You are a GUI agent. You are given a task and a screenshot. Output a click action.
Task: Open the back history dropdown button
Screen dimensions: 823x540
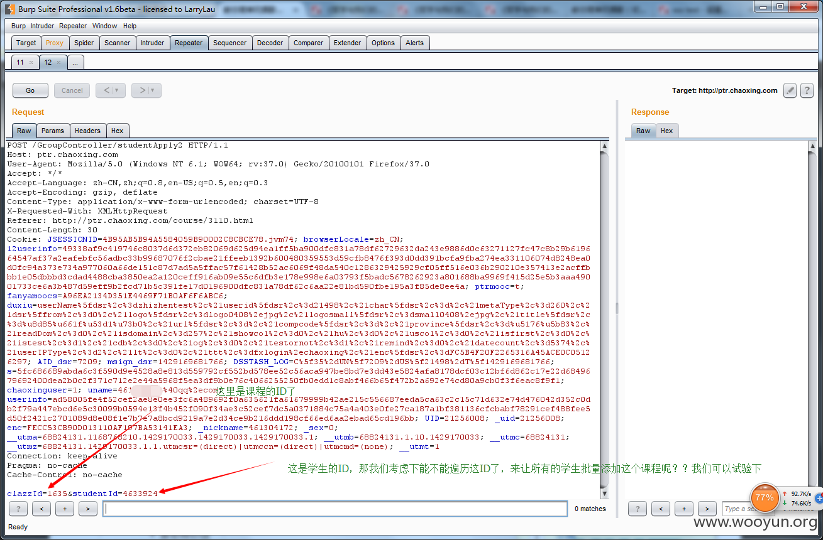(x=111, y=90)
